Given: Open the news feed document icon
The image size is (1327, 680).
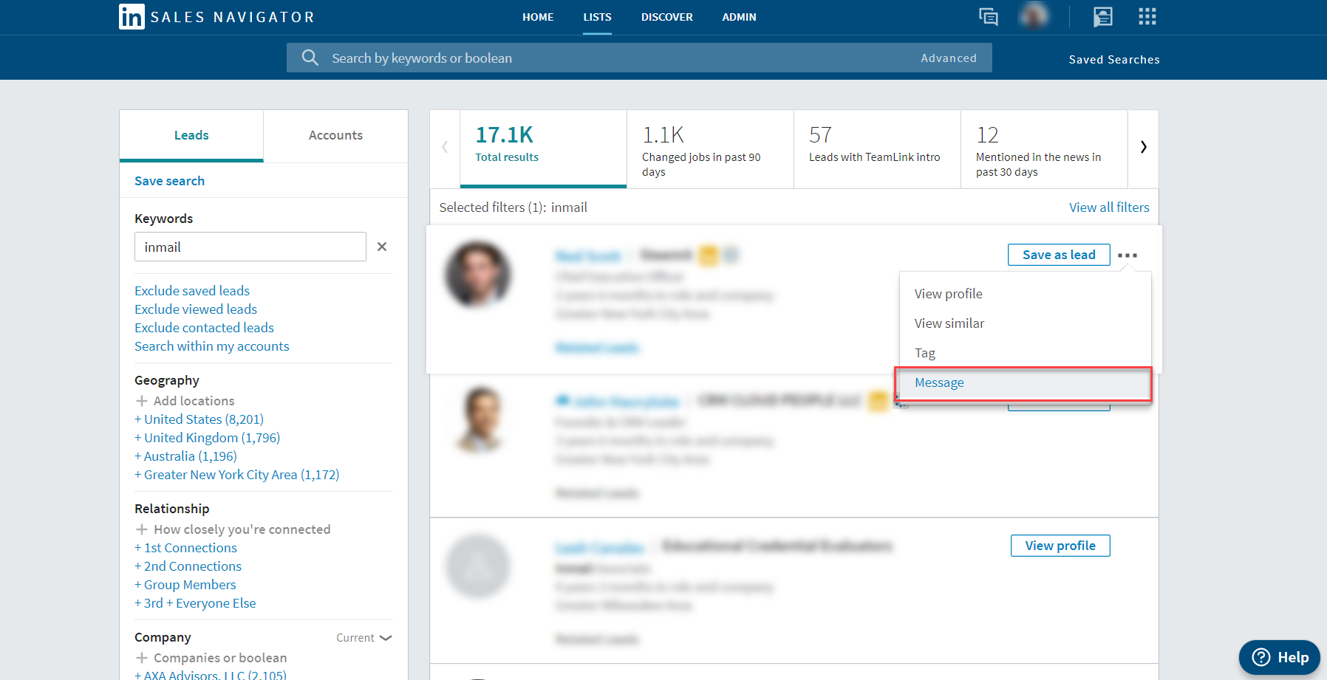Looking at the screenshot, I should click(x=1102, y=16).
